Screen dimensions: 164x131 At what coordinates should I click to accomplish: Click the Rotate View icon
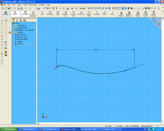(103, 8)
